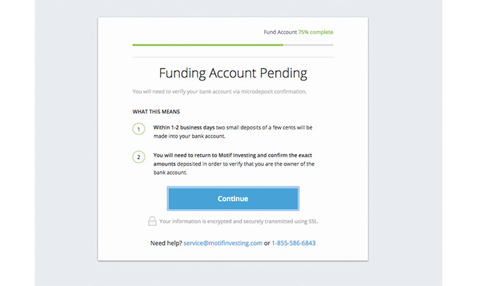Click the padlock SSL security icon
The width and height of the screenshot is (477, 286).
(152, 221)
